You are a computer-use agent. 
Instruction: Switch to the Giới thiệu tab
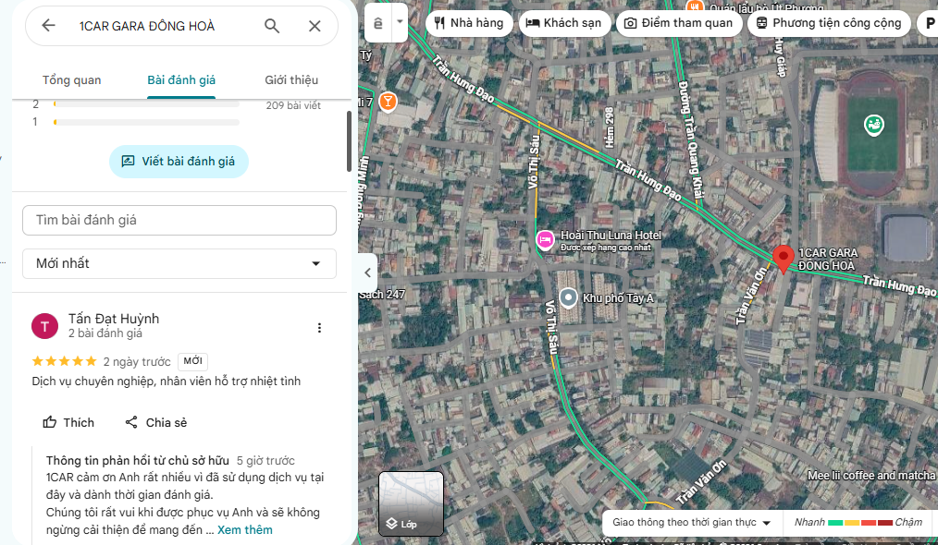291,80
